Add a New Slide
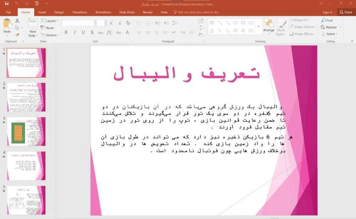This screenshot has height=219, width=356. tap(33, 28)
